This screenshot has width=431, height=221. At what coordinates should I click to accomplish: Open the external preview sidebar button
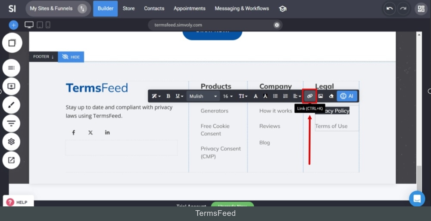point(11,160)
